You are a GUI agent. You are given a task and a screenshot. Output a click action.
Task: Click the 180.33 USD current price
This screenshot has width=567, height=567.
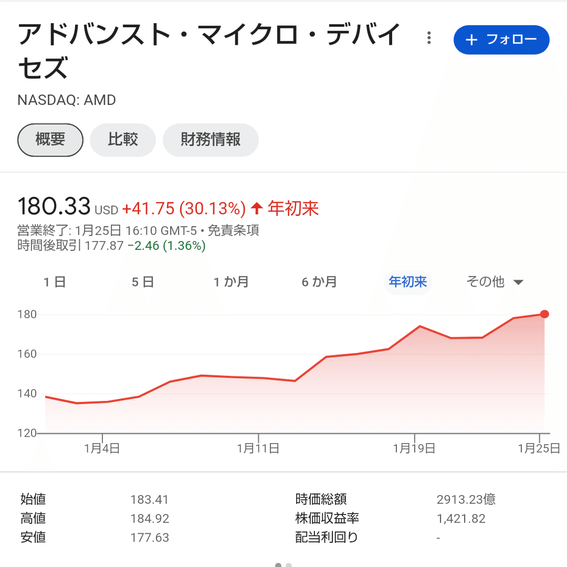pyautogui.click(x=68, y=206)
